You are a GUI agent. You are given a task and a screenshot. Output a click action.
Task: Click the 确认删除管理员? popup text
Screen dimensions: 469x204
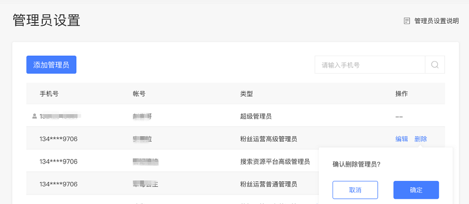pos(356,165)
